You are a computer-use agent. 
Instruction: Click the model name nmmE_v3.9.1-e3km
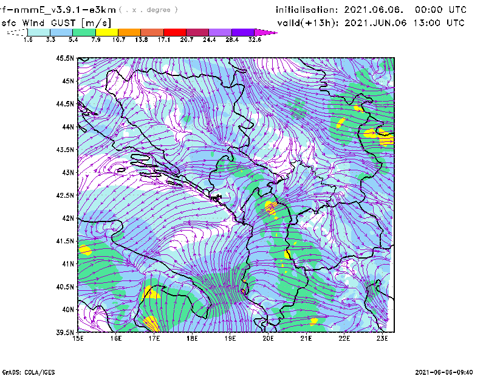[65, 10]
